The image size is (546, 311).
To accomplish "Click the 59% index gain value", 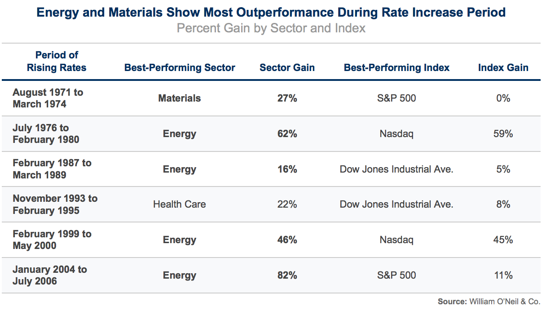I will pos(503,133).
